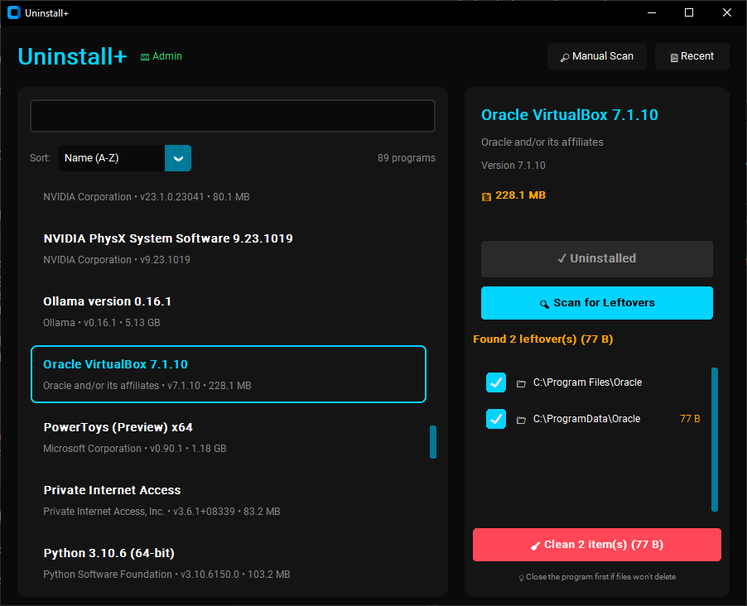
Task: Click the Uninstalled button
Action: tap(597, 258)
